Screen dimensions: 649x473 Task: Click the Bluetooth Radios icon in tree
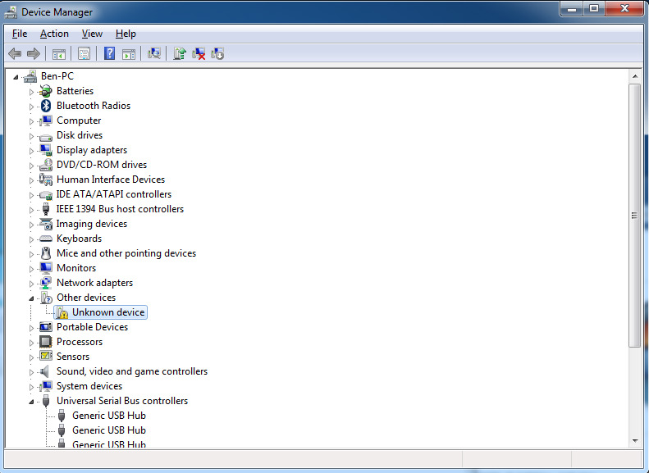(46, 106)
